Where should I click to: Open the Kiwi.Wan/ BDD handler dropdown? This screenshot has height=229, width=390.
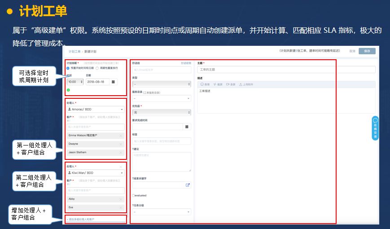tap(96, 173)
